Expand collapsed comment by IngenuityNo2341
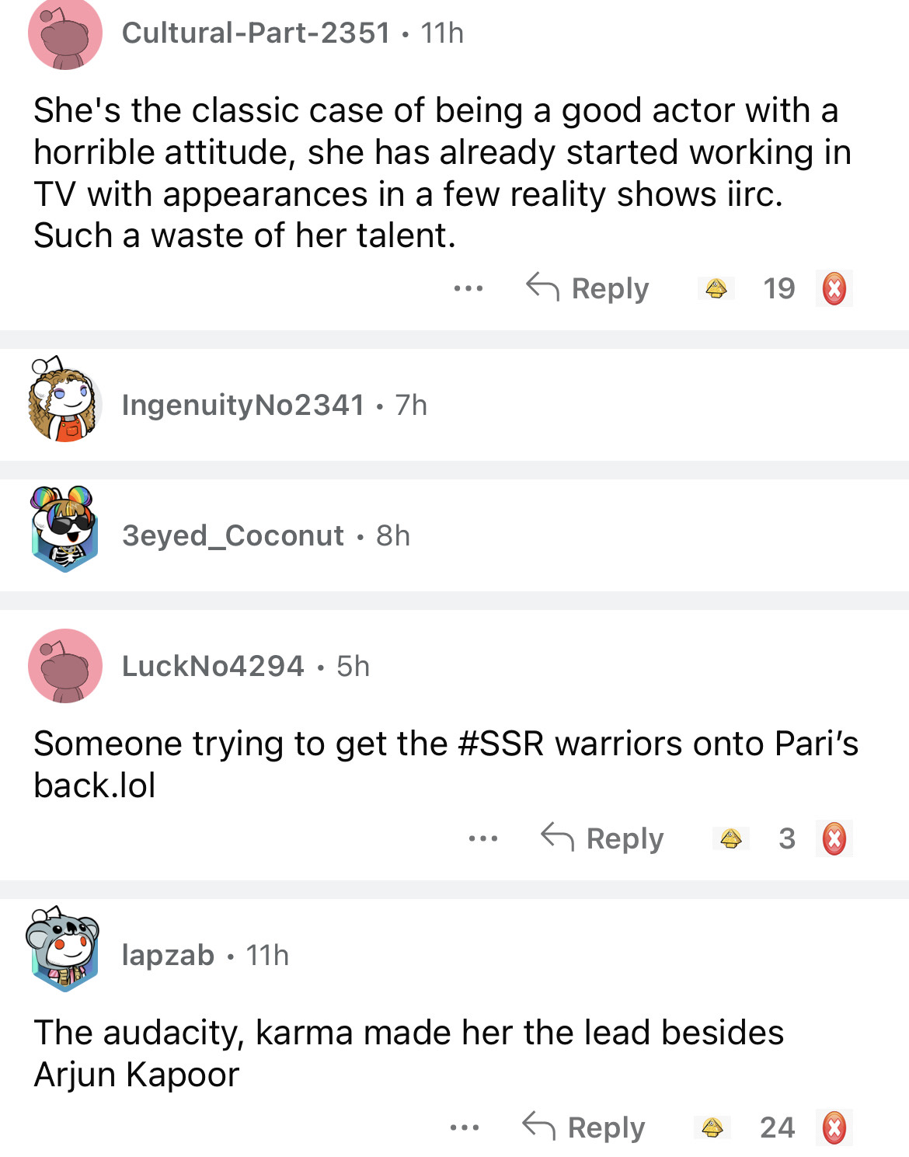 click(454, 405)
